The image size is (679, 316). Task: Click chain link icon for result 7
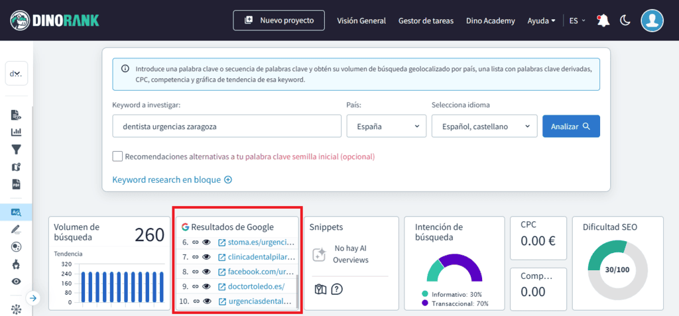(x=196, y=257)
